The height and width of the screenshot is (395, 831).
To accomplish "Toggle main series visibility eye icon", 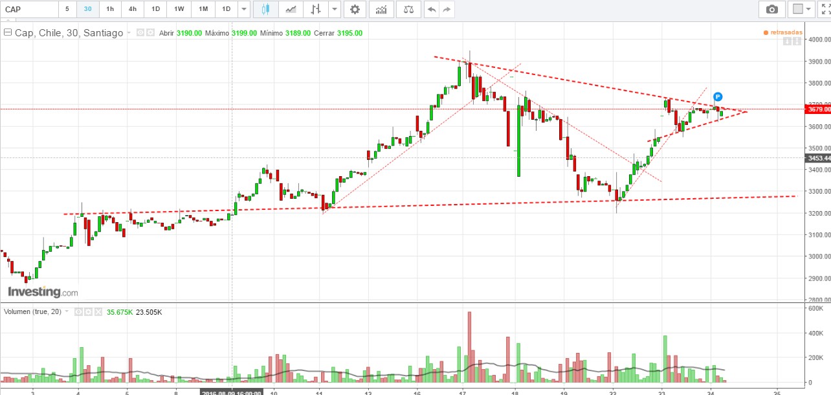I will (140, 32).
